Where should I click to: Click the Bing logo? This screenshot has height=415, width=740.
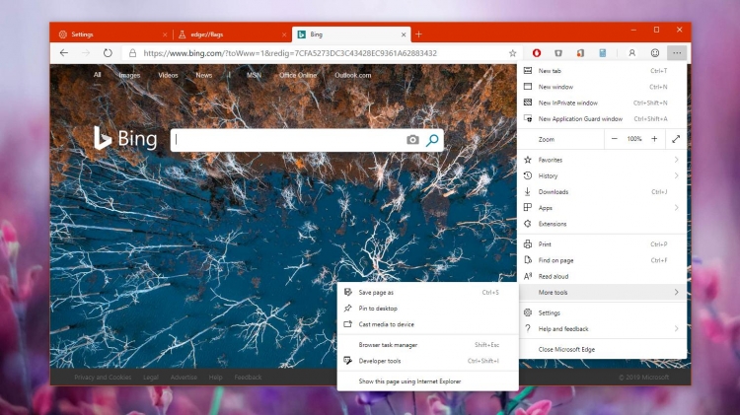pos(125,138)
